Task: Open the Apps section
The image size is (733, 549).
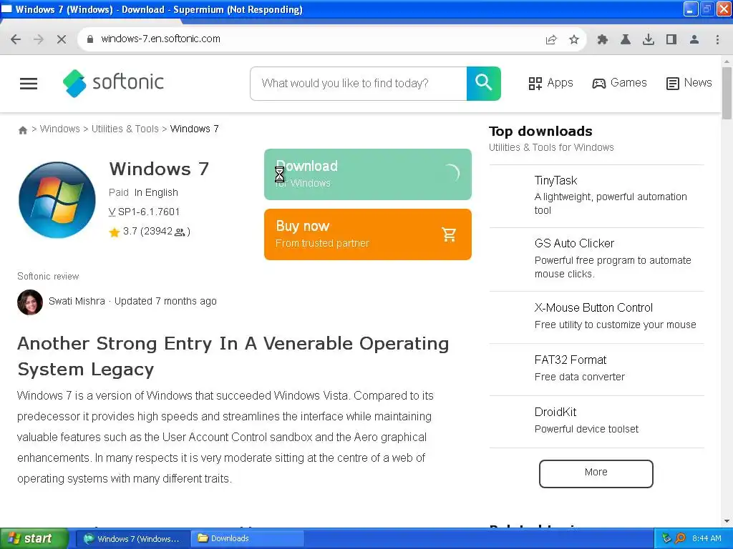Action: [550, 83]
